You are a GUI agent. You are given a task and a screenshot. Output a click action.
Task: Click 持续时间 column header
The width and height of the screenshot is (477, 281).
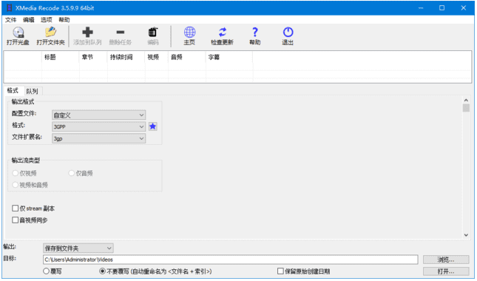(126, 57)
